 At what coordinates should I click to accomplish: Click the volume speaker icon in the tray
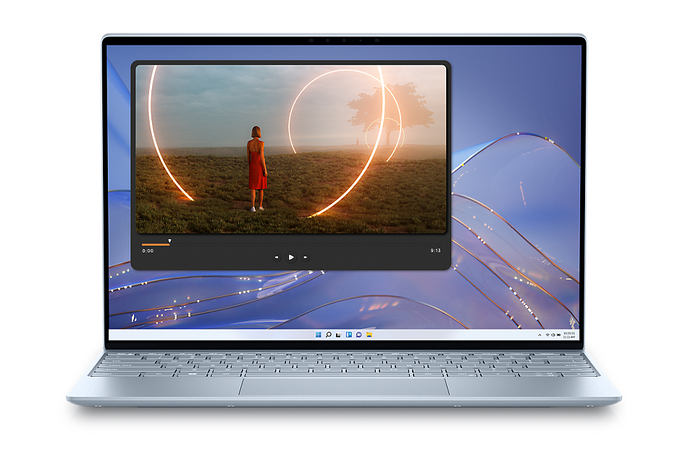(x=553, y=335)
